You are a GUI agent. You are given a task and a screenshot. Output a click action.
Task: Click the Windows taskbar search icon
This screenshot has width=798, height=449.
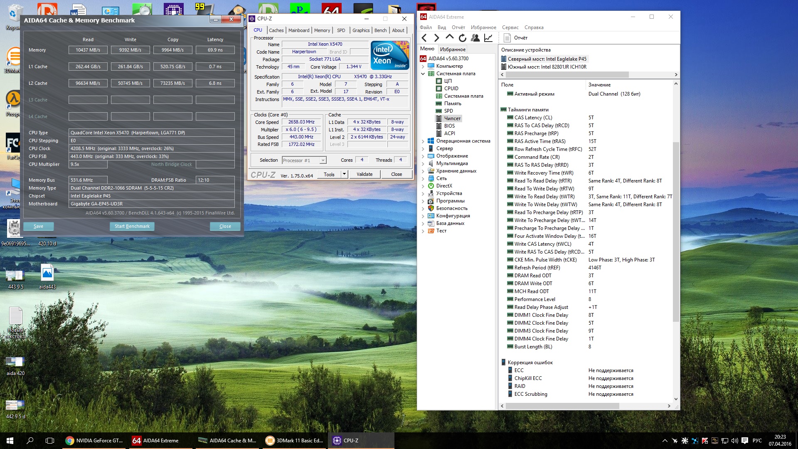30,441
